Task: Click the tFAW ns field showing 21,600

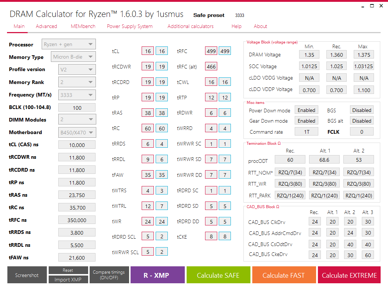Action: (77, 257)
